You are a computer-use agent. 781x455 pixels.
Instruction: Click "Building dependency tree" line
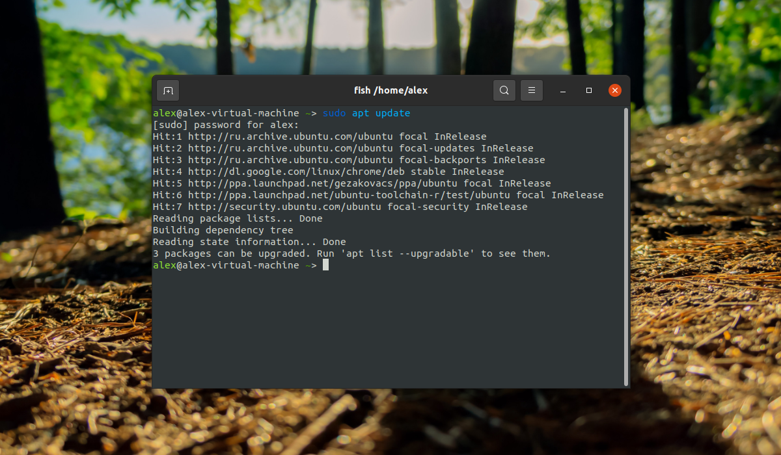click(x=223, y=230)
